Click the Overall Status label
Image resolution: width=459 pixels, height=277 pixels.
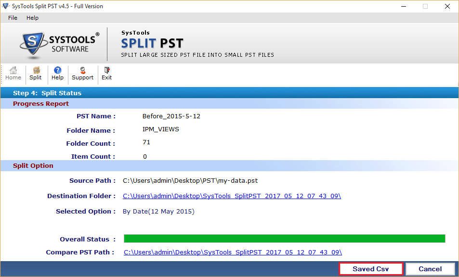coord(88,239)
